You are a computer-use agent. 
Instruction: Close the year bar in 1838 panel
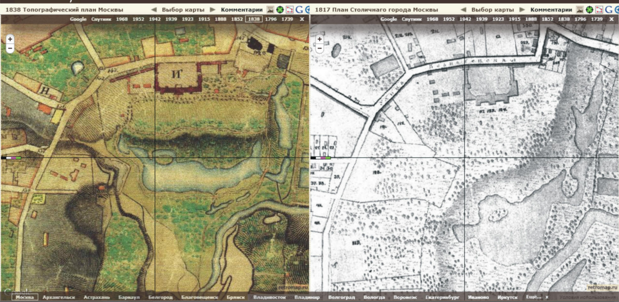302,19
